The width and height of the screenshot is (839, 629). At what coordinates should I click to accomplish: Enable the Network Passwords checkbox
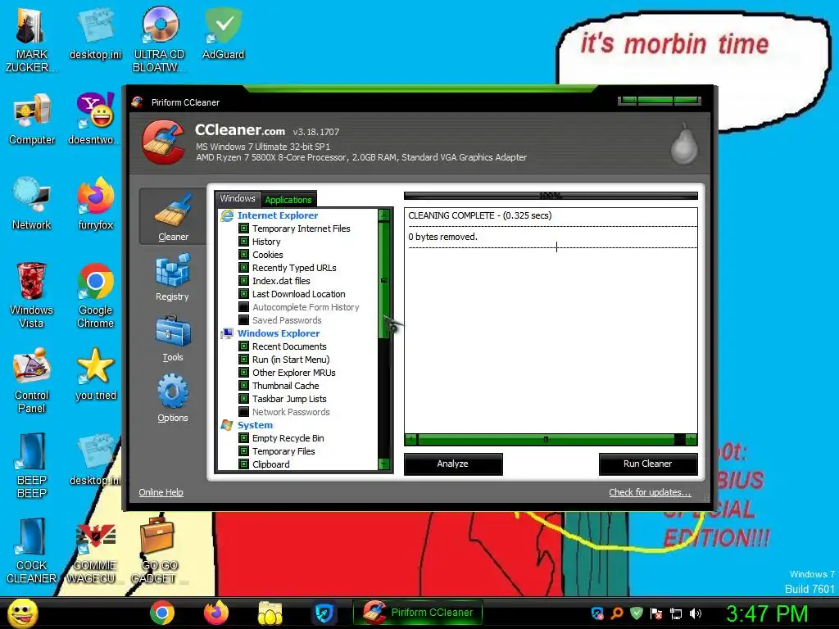[243, 412]
